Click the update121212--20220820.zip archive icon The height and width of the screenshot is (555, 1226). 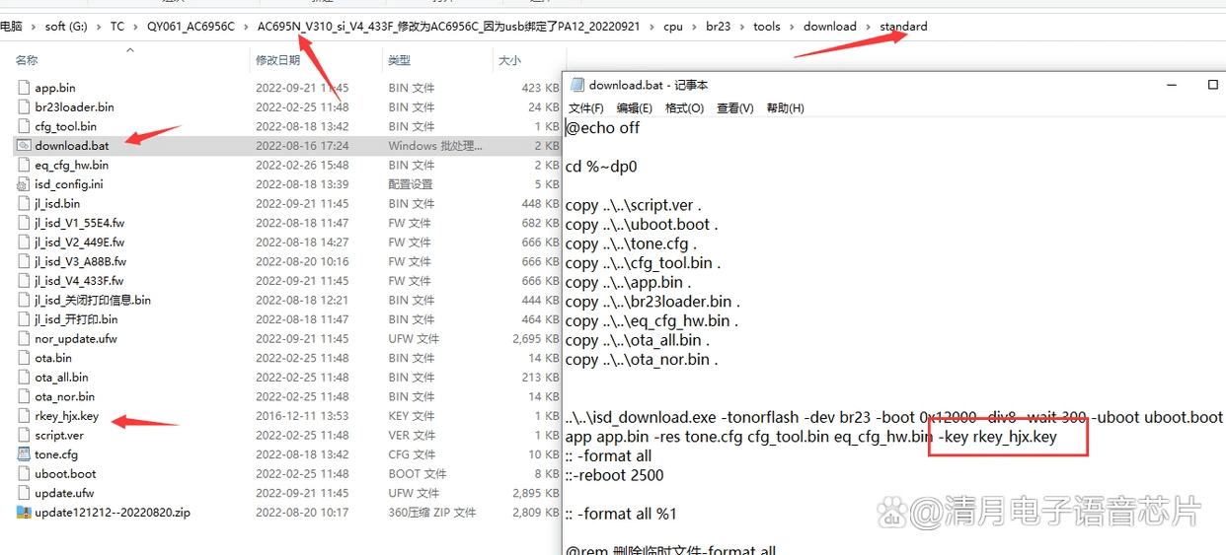[x=25, y=513]
